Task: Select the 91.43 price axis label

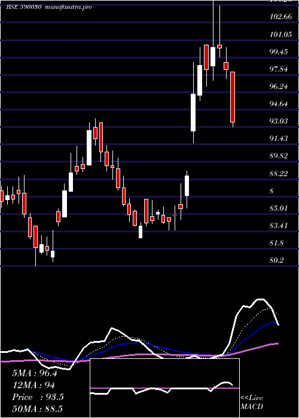Action: (279, 139)
